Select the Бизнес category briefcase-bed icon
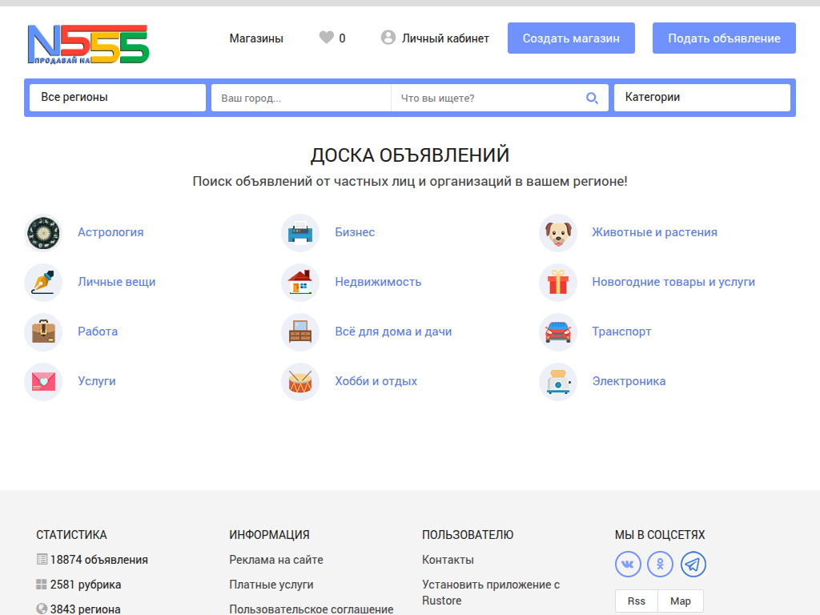820x615 pixels. coord(299,232)
